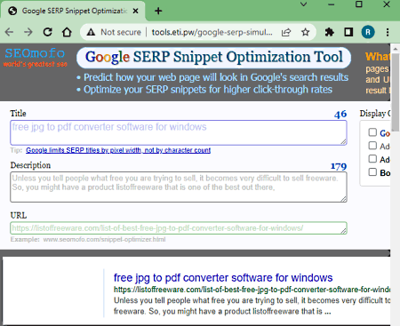
Task: Tick the first Display checkbox labeled Go
Action: tap(372, 132)
